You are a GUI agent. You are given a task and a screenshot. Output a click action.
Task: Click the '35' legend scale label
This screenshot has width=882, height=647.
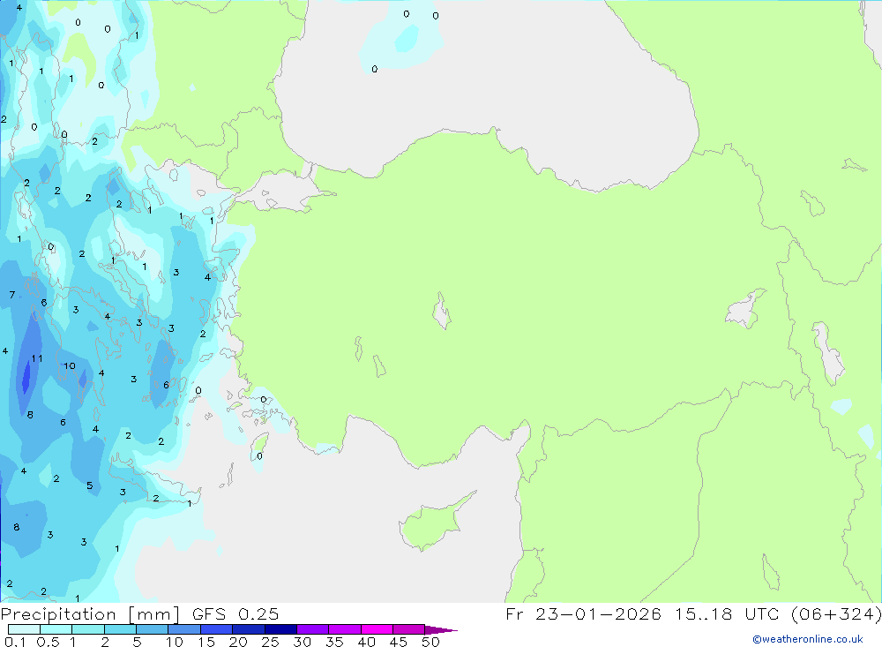[x=334, y=642]
